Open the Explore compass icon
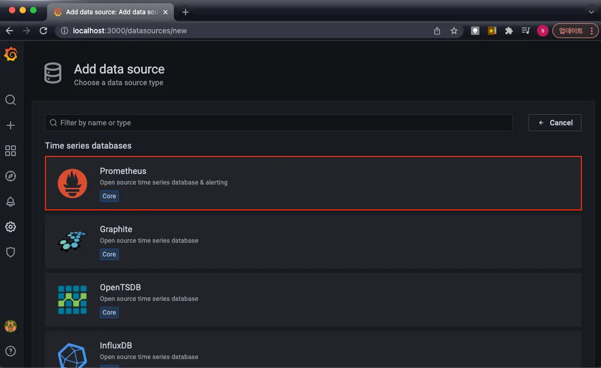Viewport: 601px width, 368px height. (x=11, y=176)
